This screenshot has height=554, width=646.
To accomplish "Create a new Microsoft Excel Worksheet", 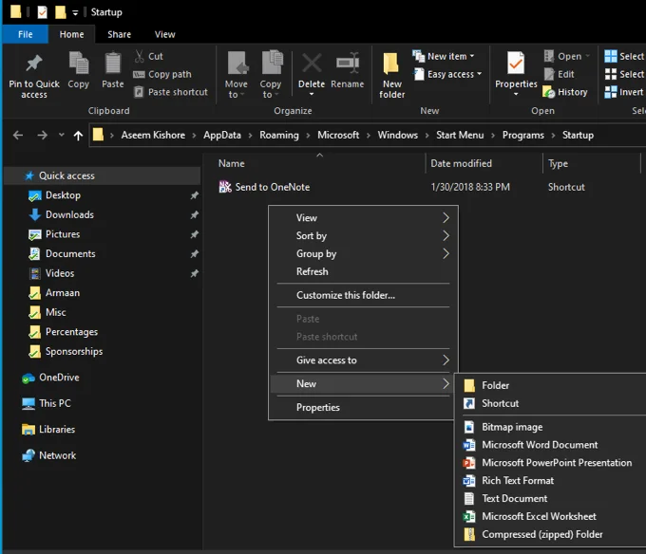I will (550, 517).
